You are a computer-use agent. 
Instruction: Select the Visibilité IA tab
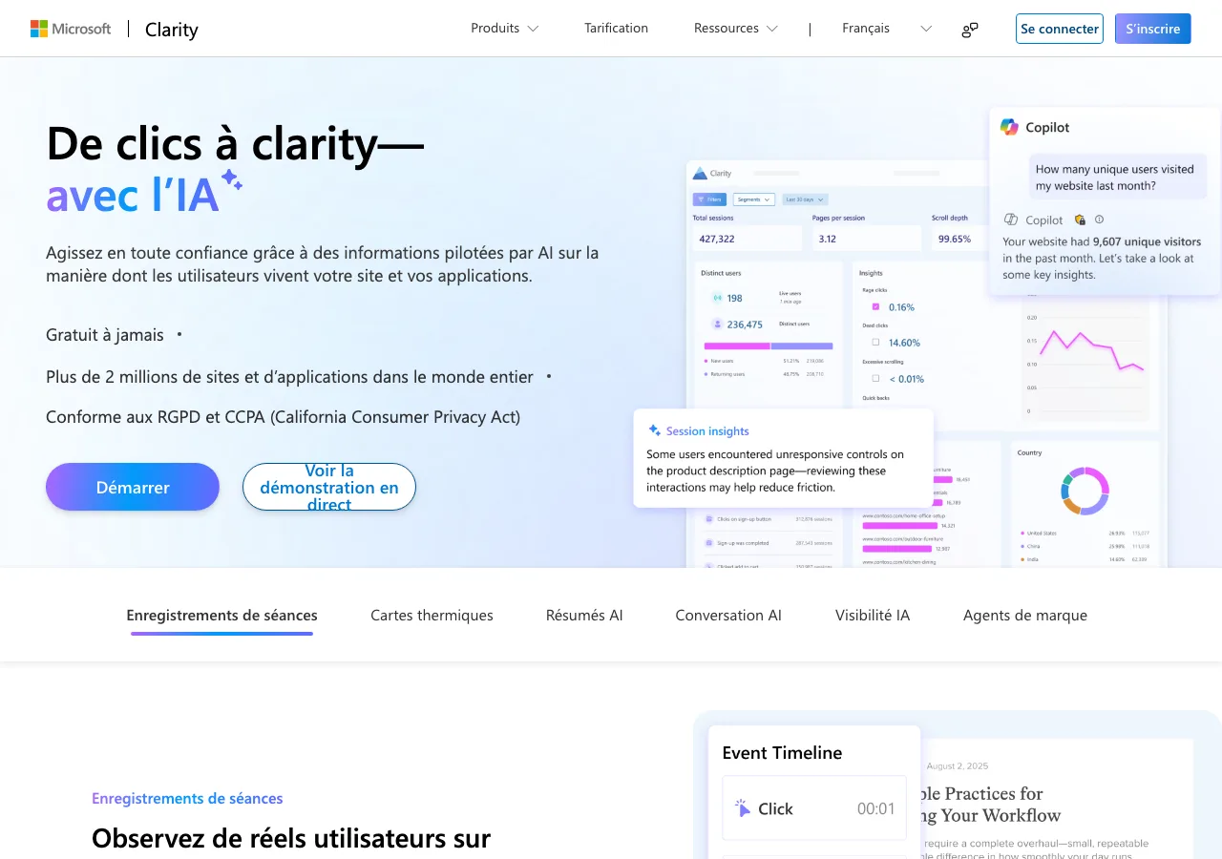pos(873,616)
